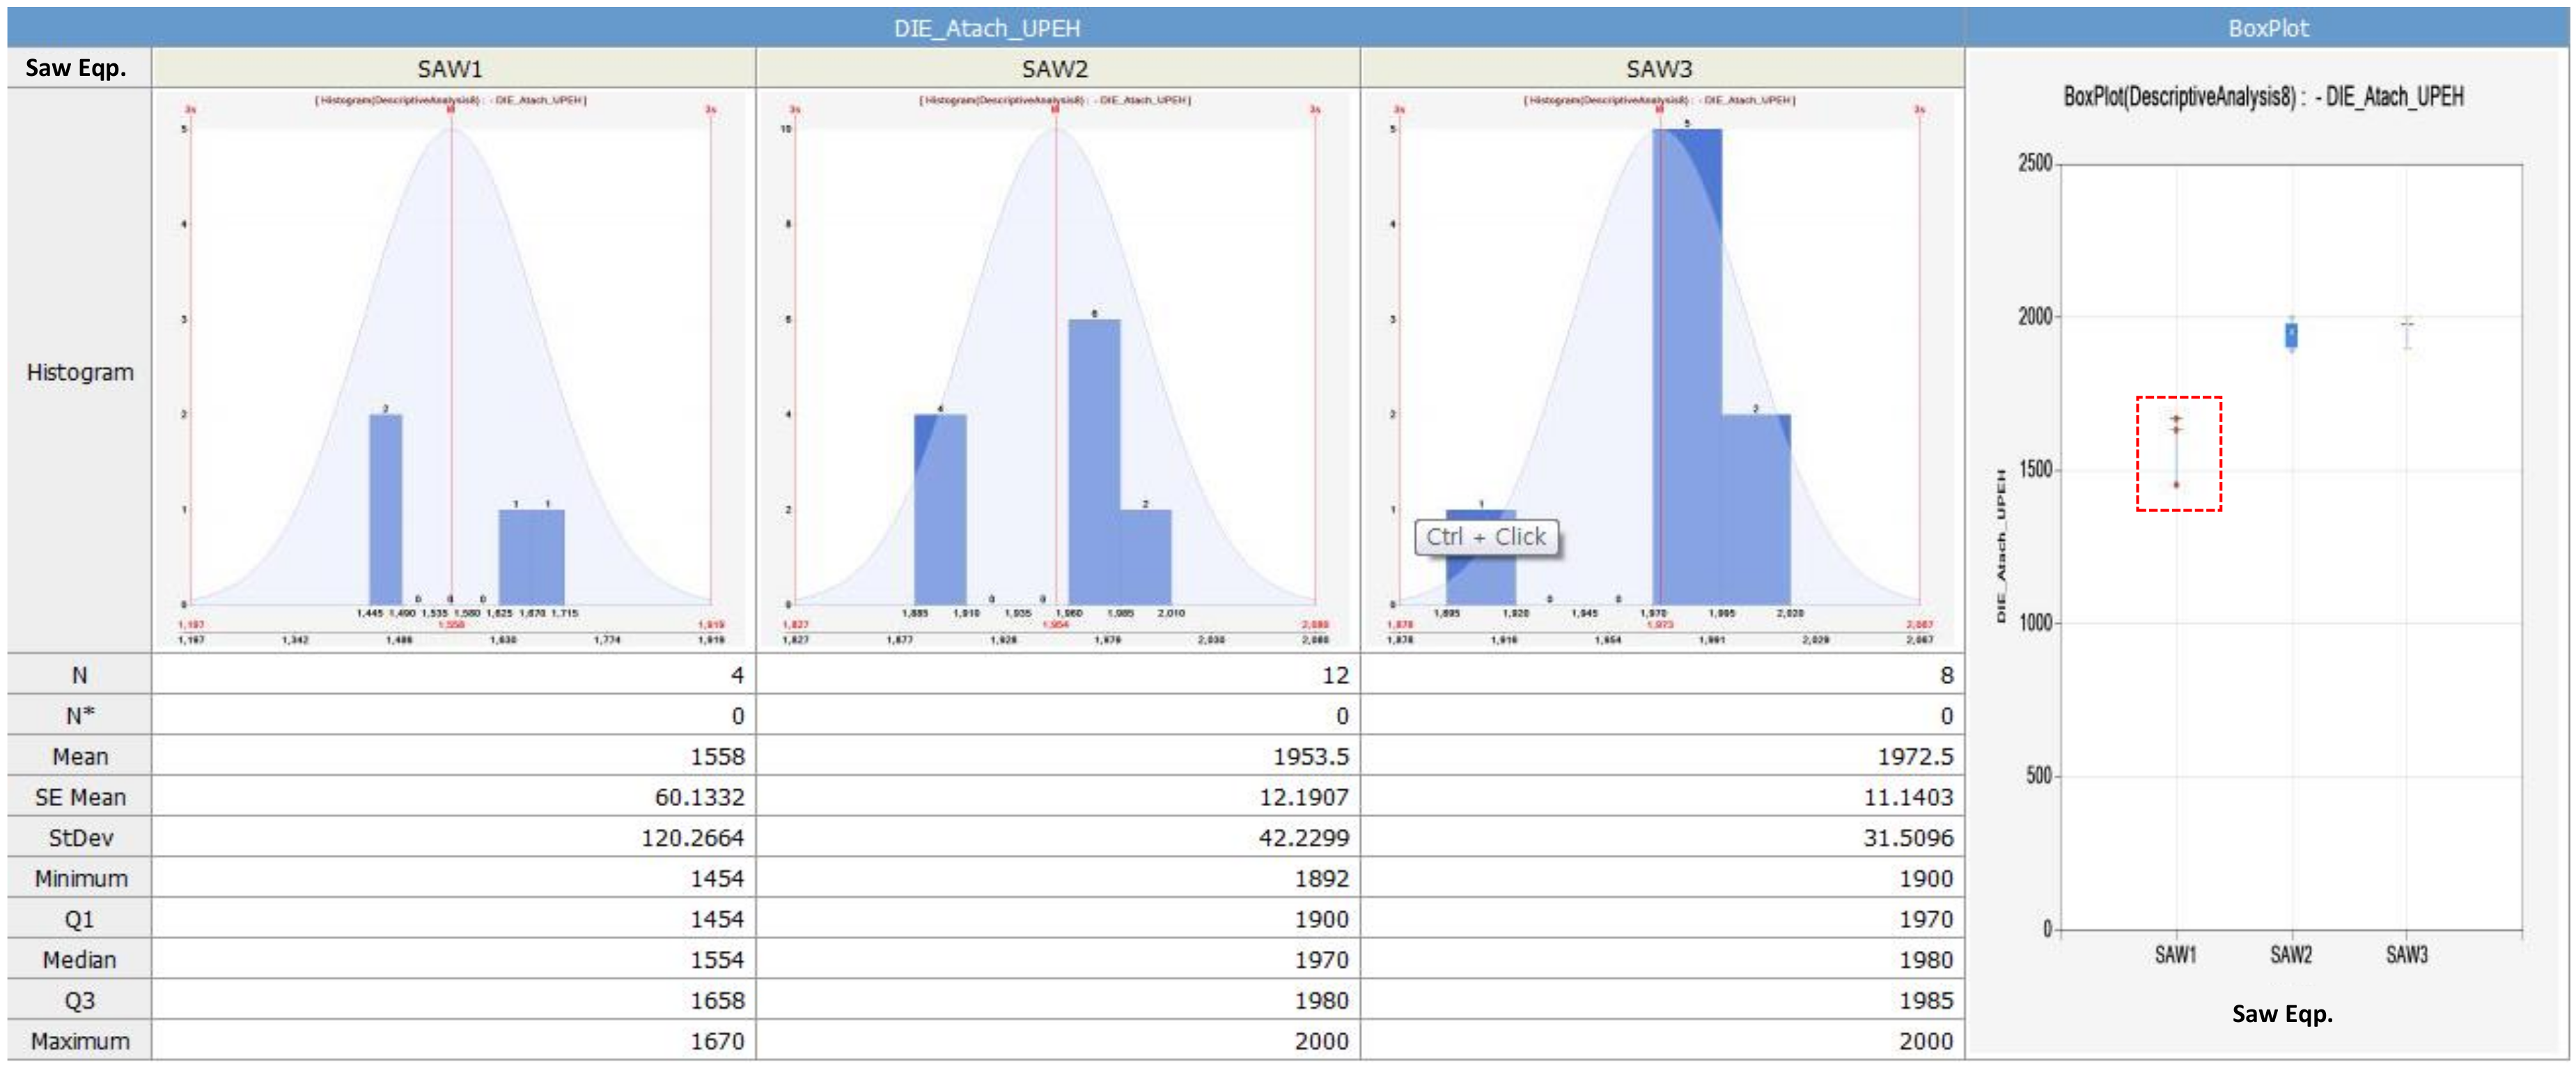
Task: Click the SAW1 Maximum value 1670
Action: pyautogui.click(x=717, y=1041)
